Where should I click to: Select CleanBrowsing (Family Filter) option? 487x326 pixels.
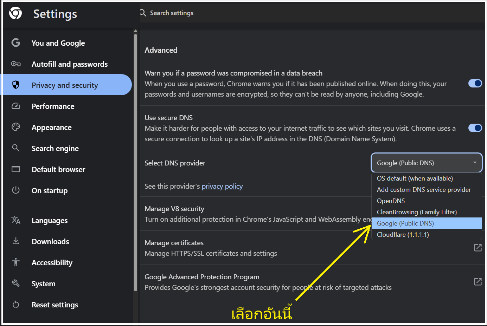tap(427, 212)
